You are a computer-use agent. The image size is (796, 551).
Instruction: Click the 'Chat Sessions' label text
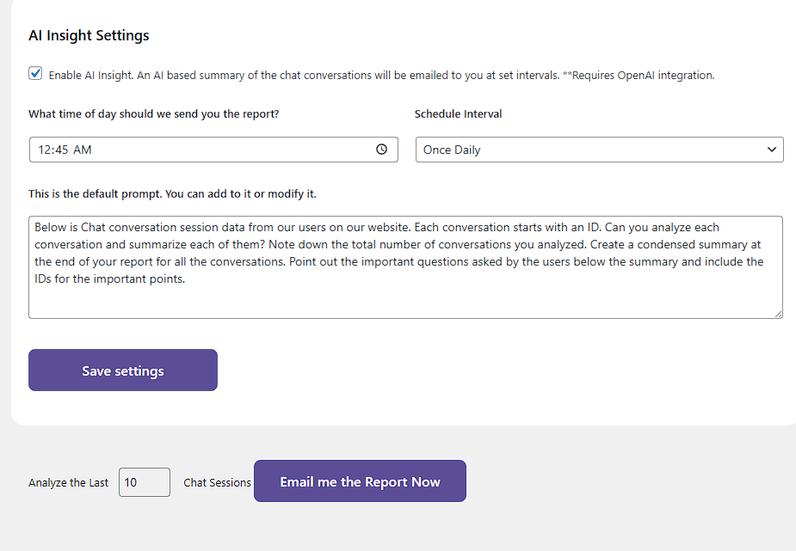pyautogui.click(x=217, y=483)
